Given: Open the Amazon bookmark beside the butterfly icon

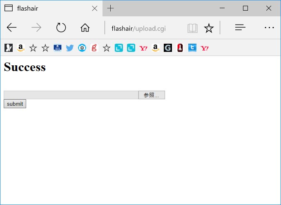Looking at the screenshot, I should coord(21,48).
